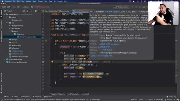Expand External Libraries node

point(4,59)
